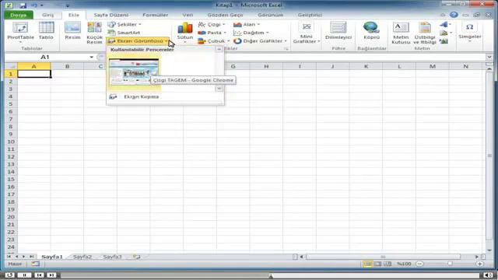Viewport: 498px width, 280px height.
Task: Go to the first sheet arrow
Action: click(x=9, y=257)
